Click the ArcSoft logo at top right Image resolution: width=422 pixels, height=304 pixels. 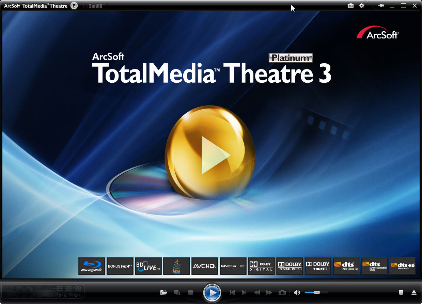click(378, 33)
